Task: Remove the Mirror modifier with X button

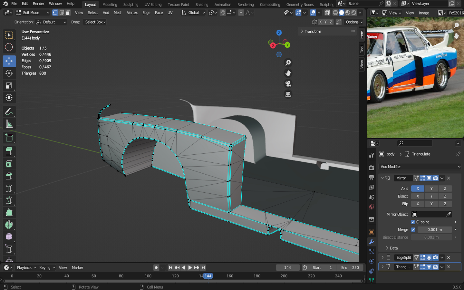Action: [x=449, y=178]
